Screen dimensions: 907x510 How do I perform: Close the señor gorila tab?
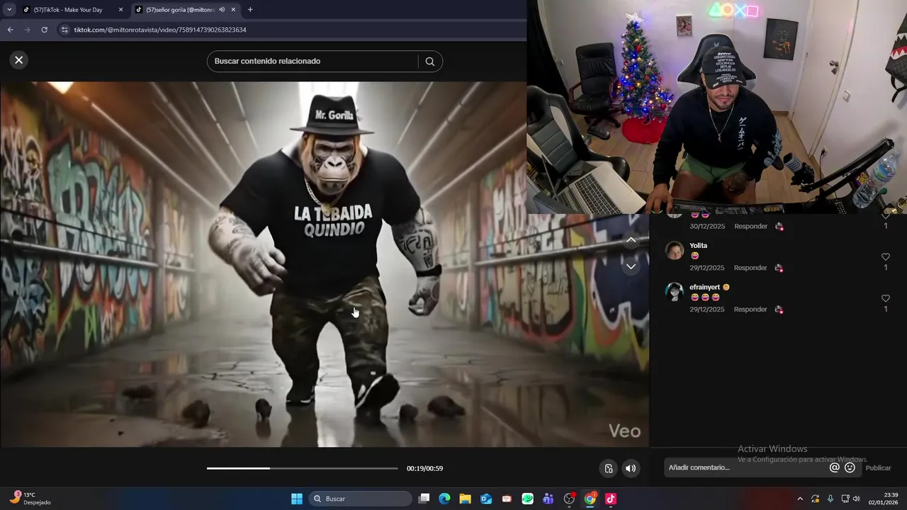coord(234,10)
